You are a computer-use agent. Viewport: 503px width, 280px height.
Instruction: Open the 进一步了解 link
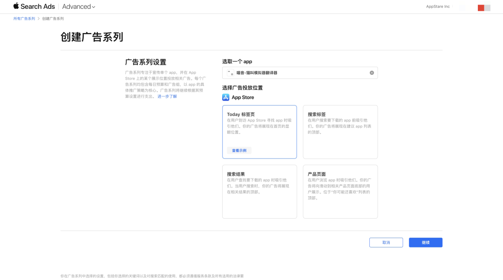pyautogui.click(x=167, y=96)
